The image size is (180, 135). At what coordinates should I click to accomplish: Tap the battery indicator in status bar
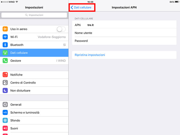pos(176,2)
